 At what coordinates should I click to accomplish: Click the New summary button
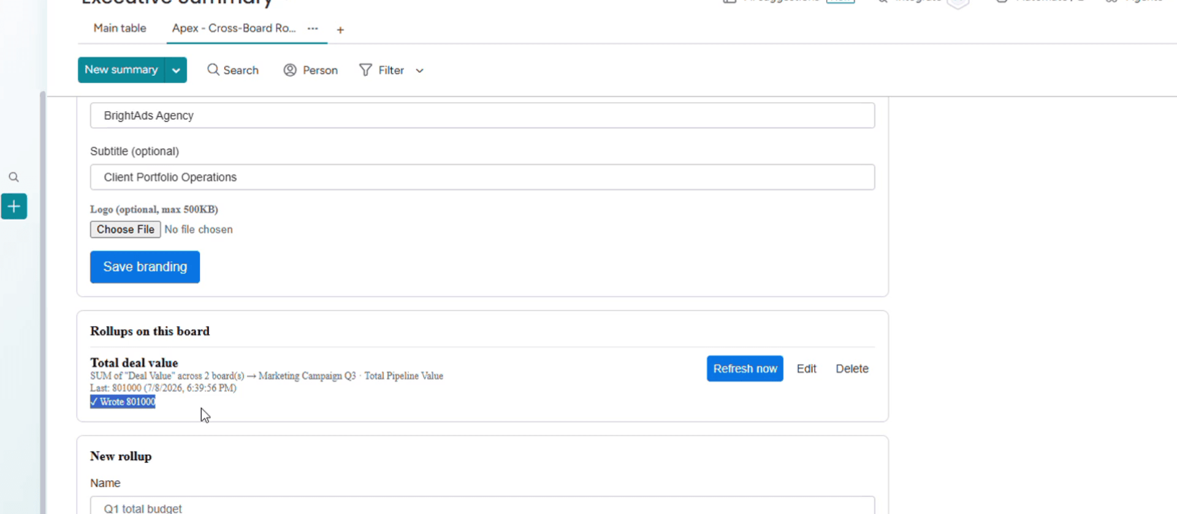(121, 70)
